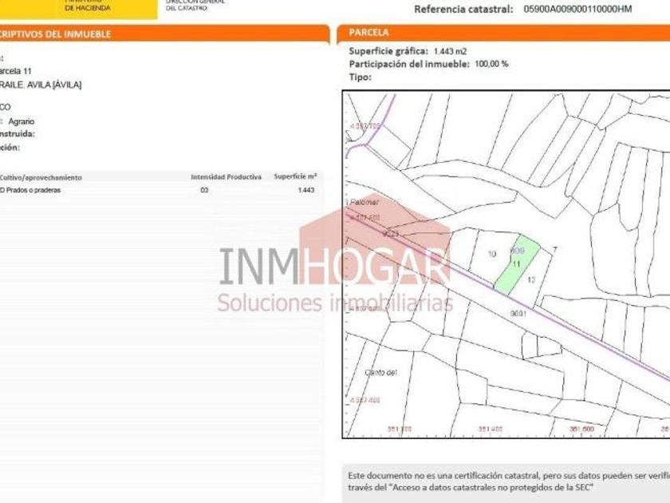This screenshot has height=503, width=670.
Task: Select the 100,00 % participation value
Action: tap(491, 64)
